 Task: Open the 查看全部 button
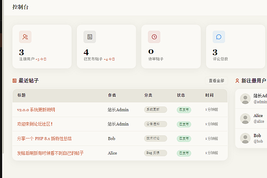(216, 81)
